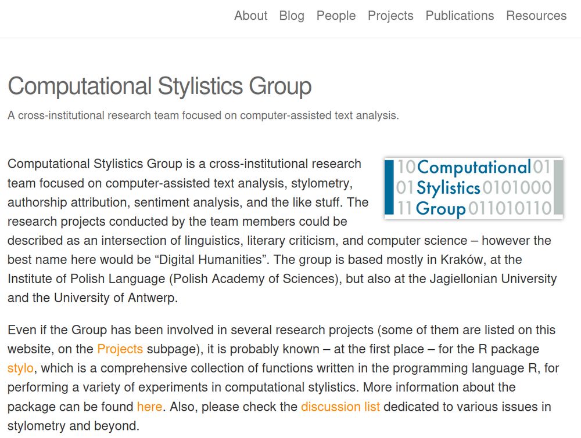
Task: Click the Computational Stylistics Group logo image
Action: pyautogui.click(x=474, y=188)
